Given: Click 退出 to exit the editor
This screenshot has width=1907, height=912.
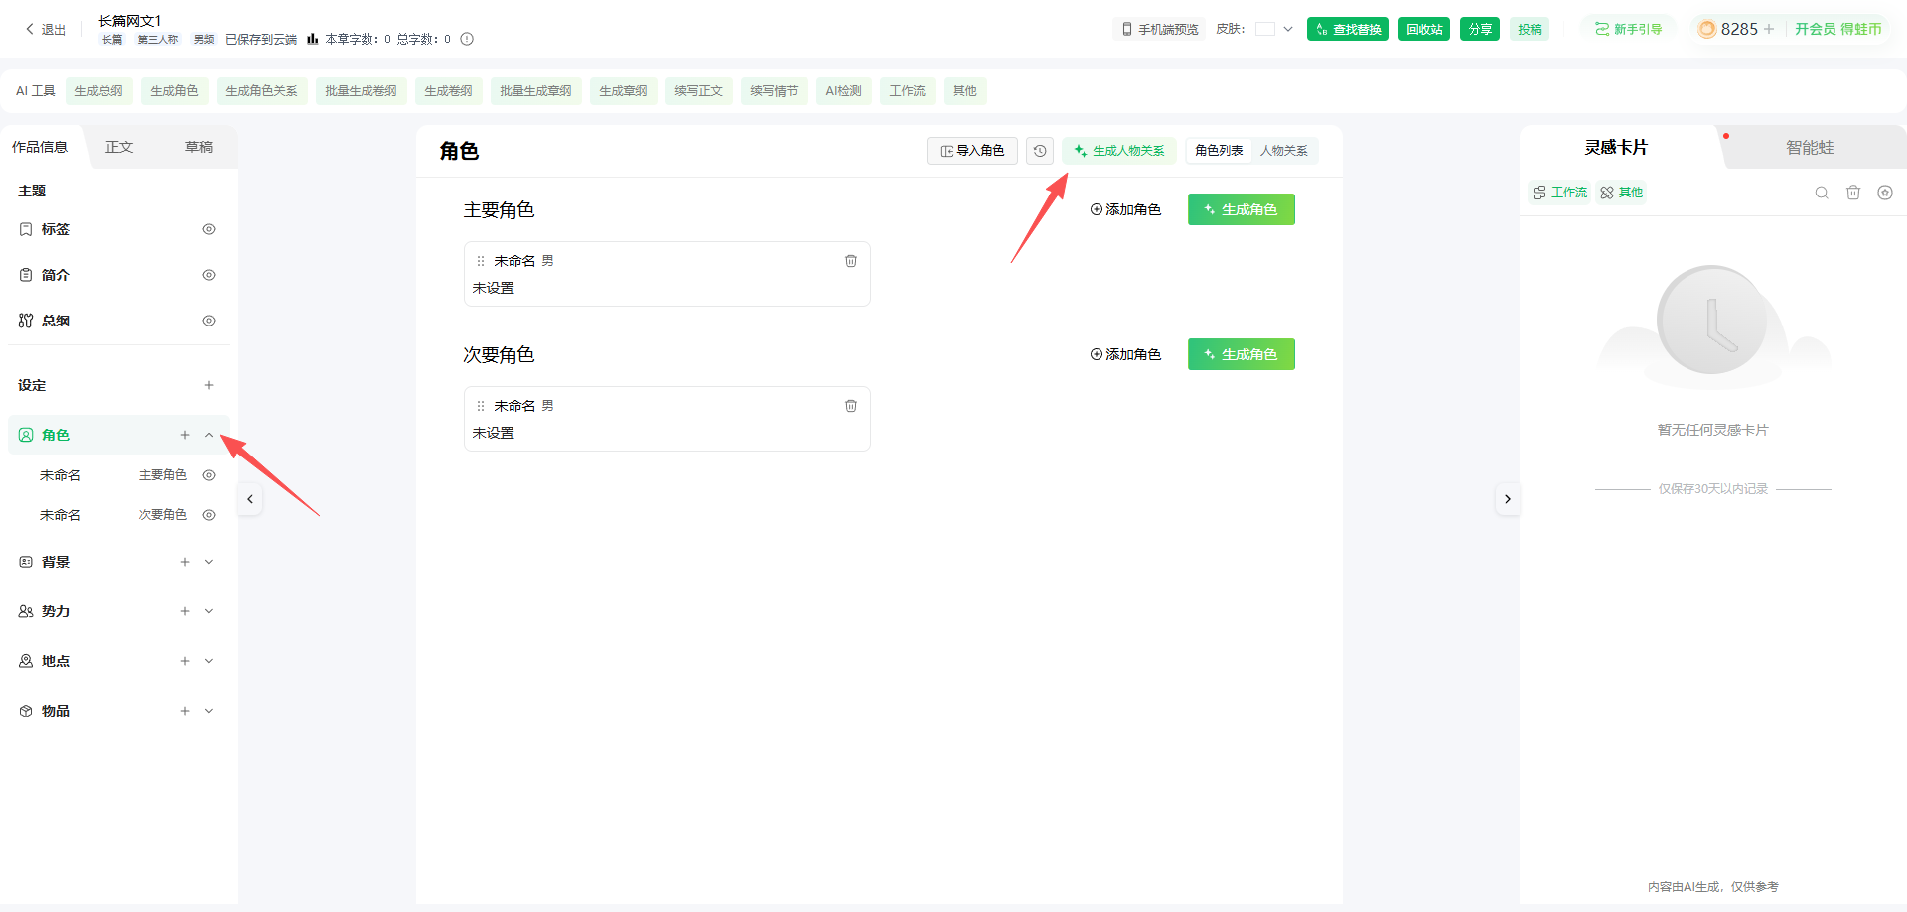Looking at the screenshot, I should tap(45, 30).
